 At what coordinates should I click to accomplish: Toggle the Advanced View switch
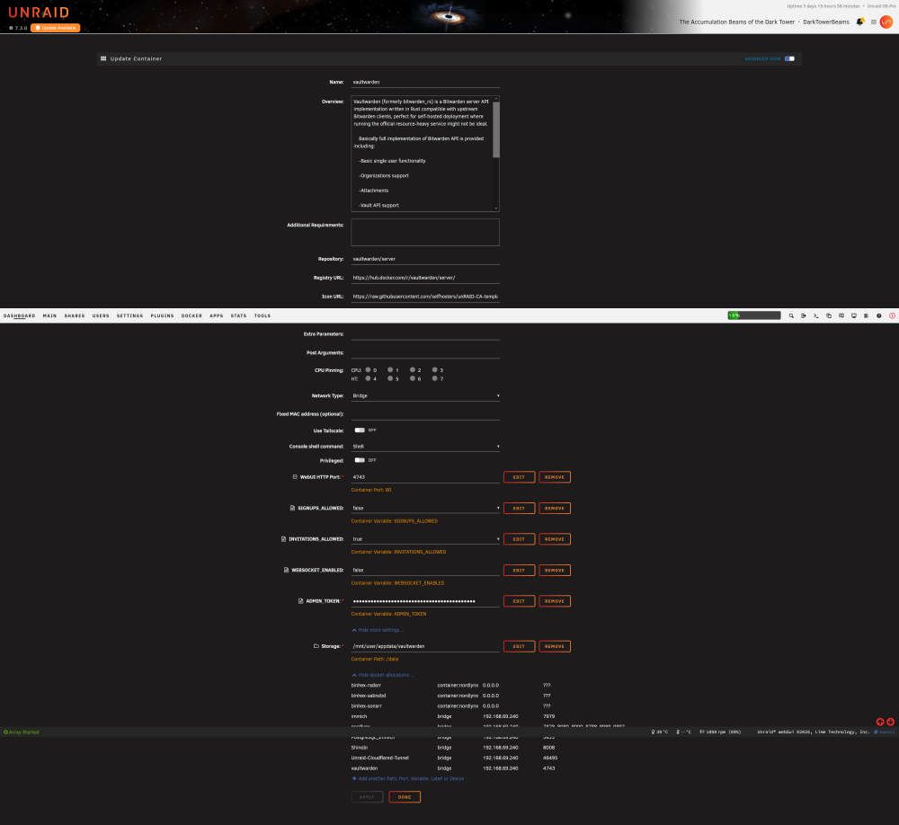coord(789,58)
